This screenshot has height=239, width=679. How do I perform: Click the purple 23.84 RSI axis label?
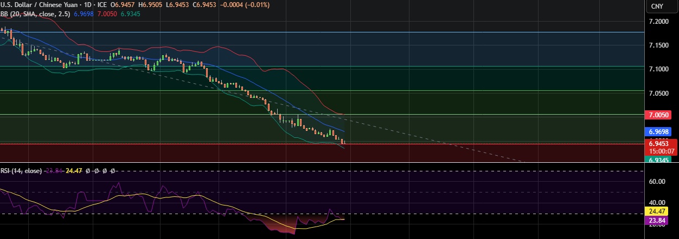coord(658,221)
